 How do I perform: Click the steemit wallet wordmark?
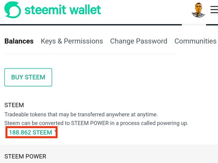63,10
